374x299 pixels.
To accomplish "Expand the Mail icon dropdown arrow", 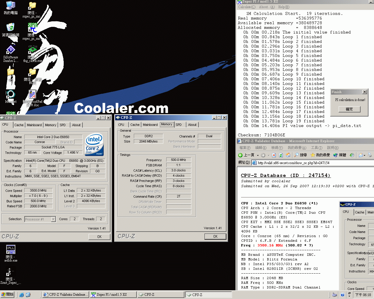I will [365, 155].
